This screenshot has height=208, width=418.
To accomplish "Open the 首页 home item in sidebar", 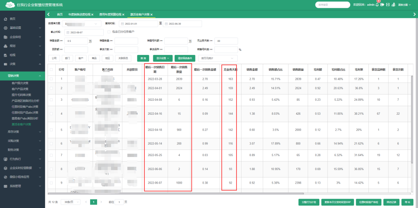I will [x=12, y=19].
